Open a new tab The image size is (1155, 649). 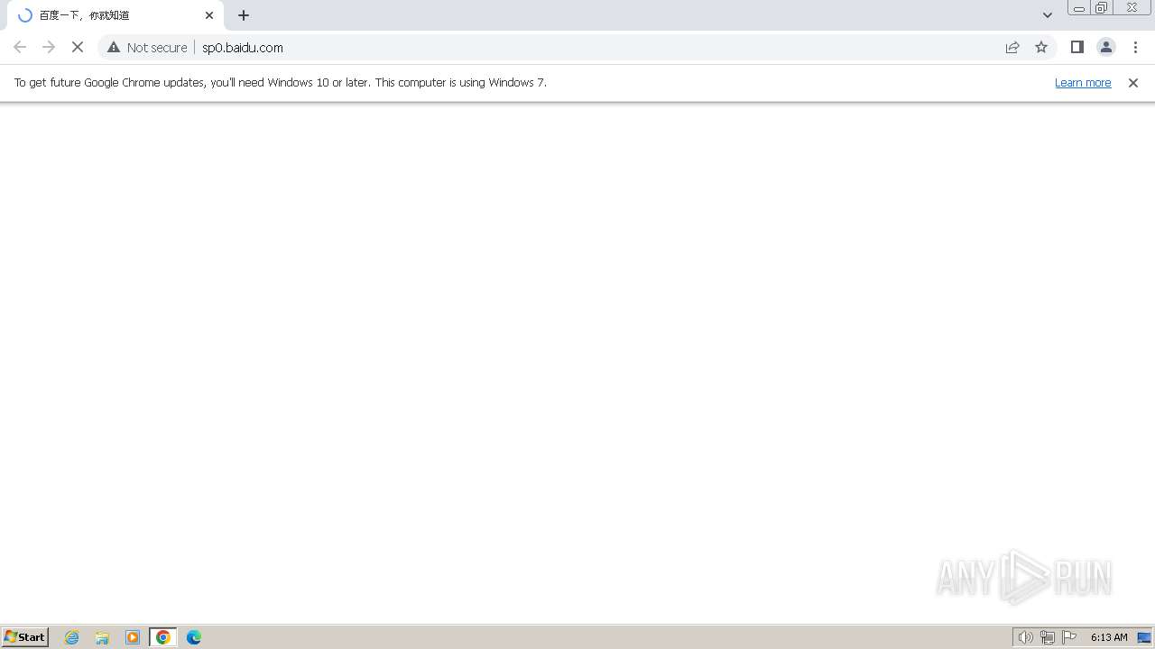point(244,15)
